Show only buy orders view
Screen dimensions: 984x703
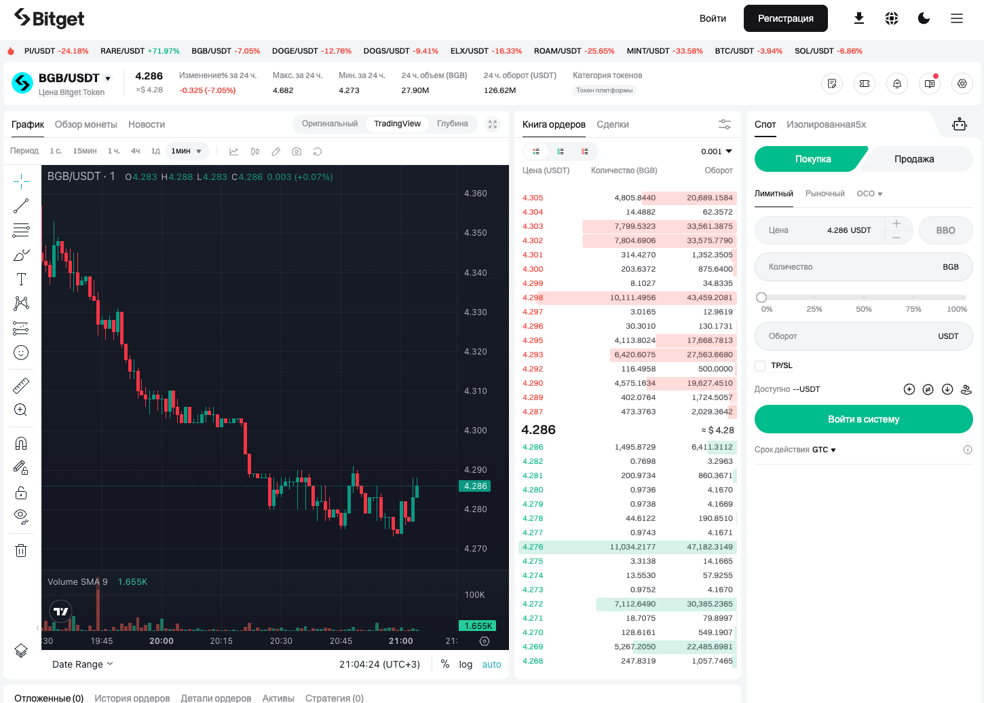561,151
